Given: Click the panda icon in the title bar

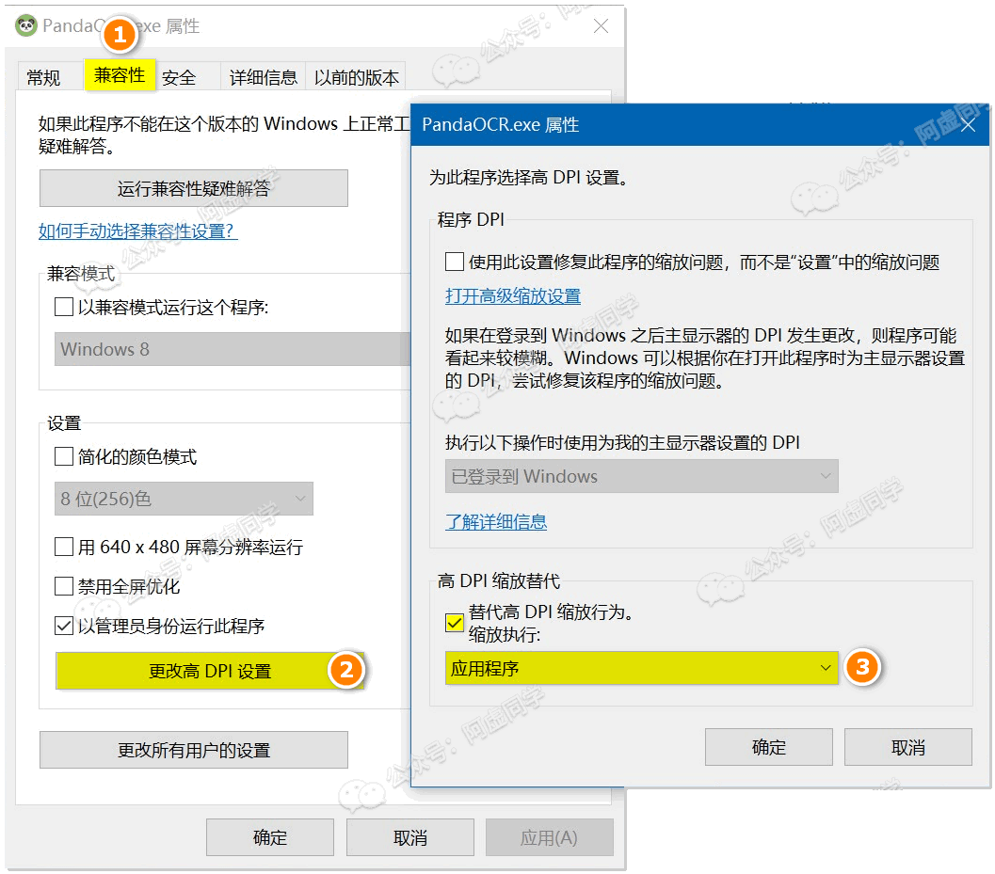Looking at the screenshot, I should (x=26, y=26).
